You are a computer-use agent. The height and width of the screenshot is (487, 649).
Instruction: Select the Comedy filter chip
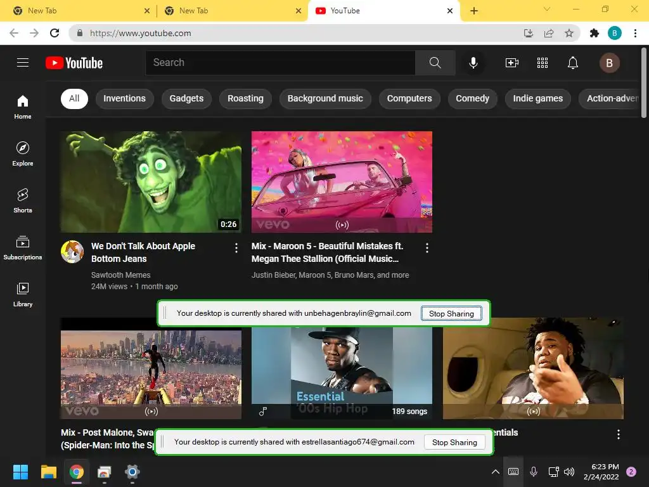[x=473, y=98]
